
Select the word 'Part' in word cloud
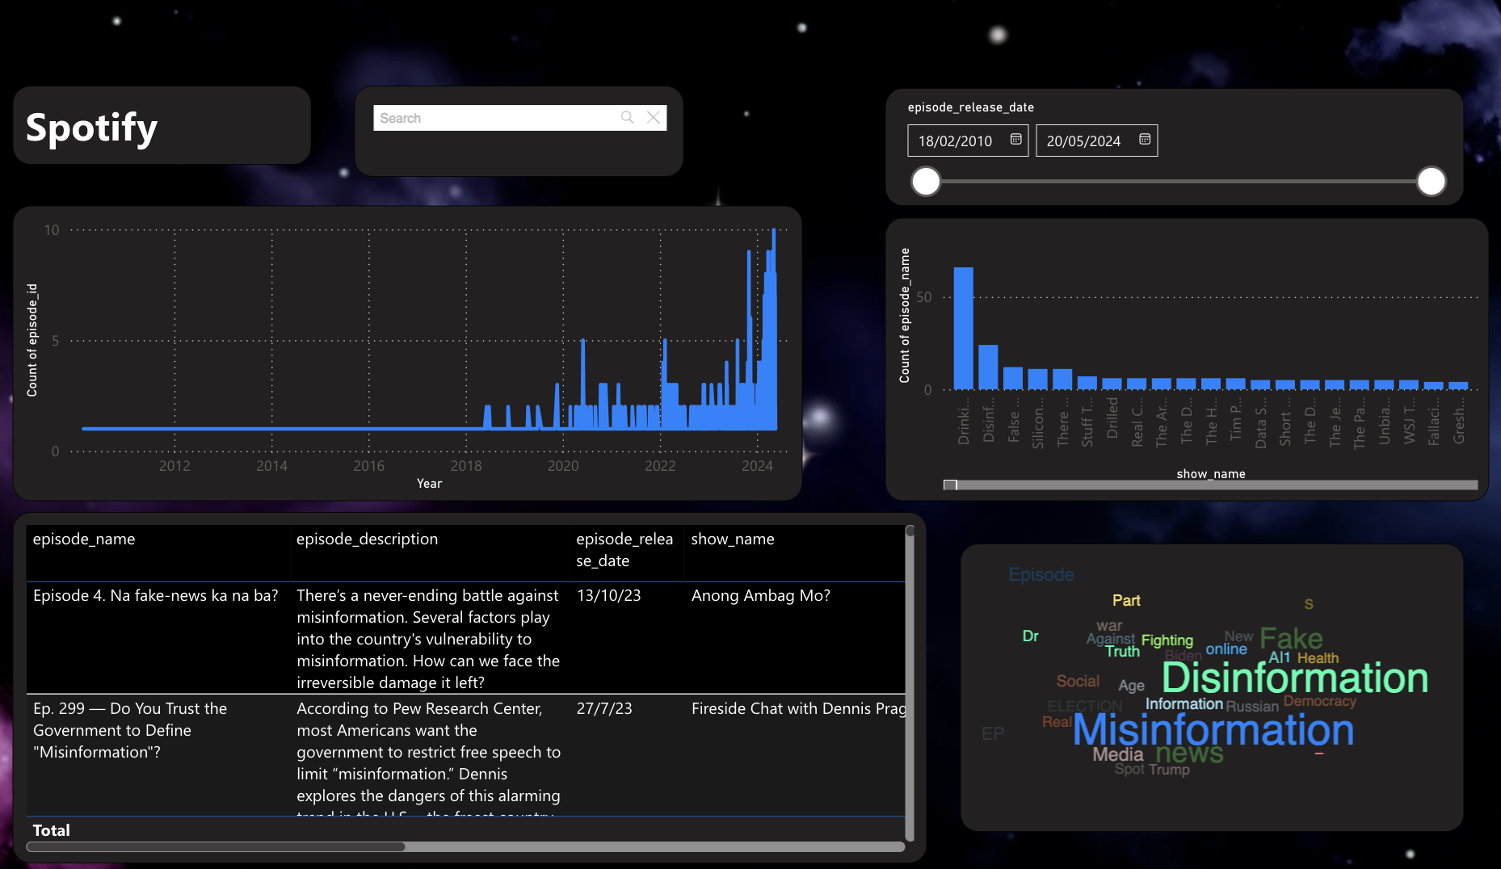tap(1126, 600)
